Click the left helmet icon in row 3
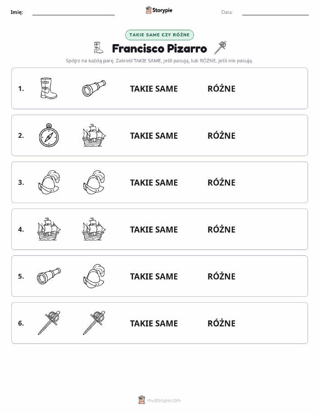Screen dimensions: 319x413 click(x=49, y=182)
